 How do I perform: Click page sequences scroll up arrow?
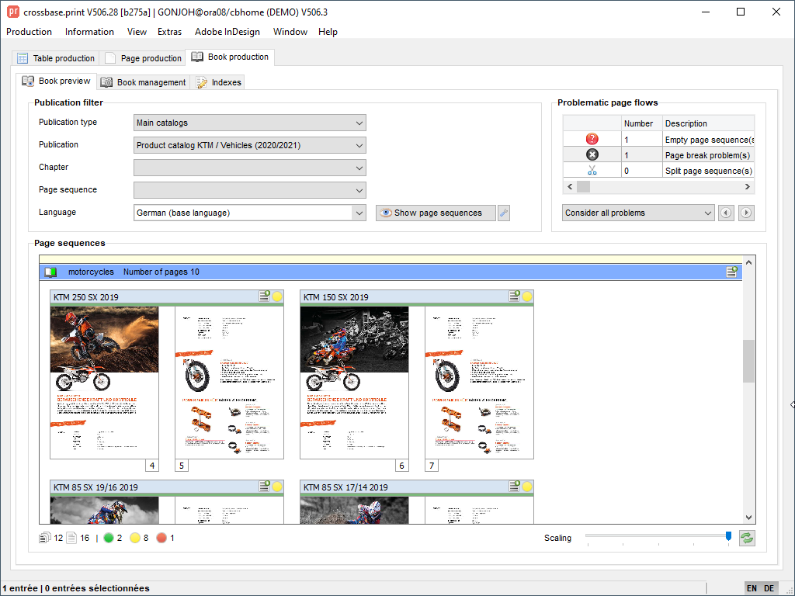click(748, 262)
